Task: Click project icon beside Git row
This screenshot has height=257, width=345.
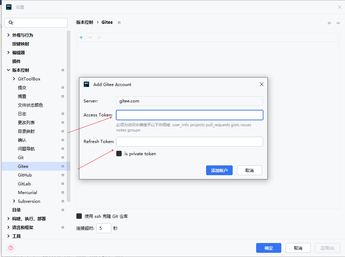Action: click(63, 158)
